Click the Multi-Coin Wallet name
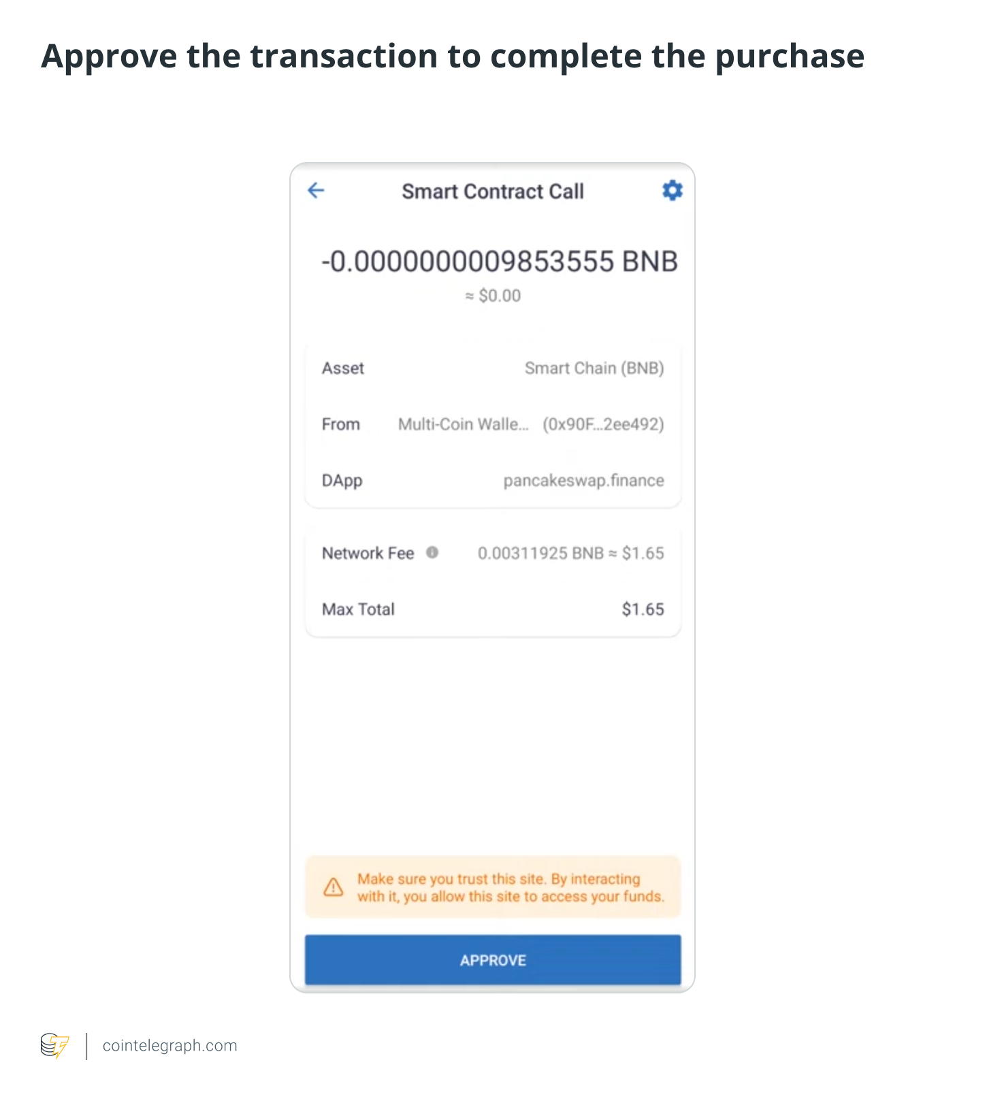 (x=463, y=425)
